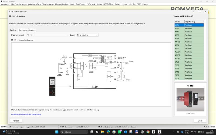Click the Model column header
Screen dimensions: 216x135
click(179, 22)
